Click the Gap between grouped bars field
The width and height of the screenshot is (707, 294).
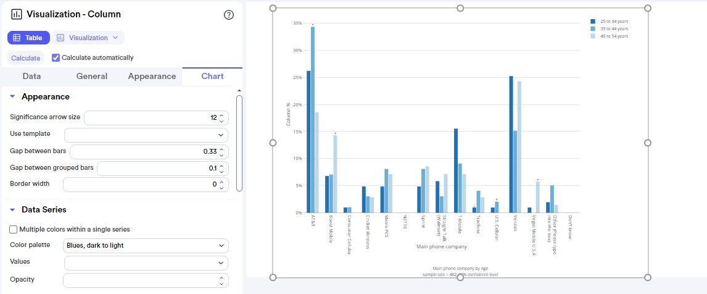point(163,169)
